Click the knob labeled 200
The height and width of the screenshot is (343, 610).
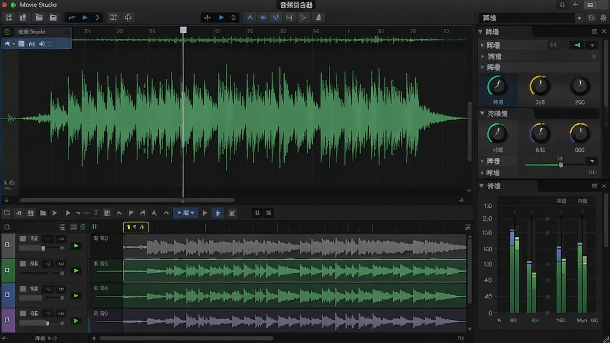[x=580, y=86]
